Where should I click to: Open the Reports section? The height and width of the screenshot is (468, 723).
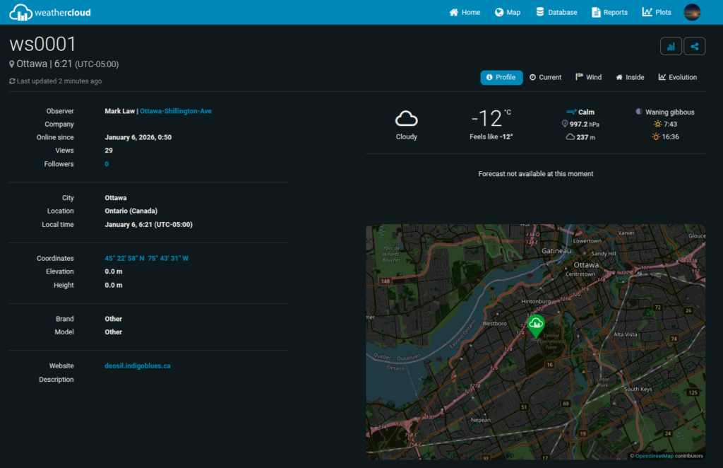click(609, 12)
